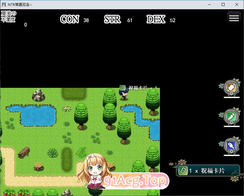
Task: Click the CON value 38
Action: click(x=86, y=20)
